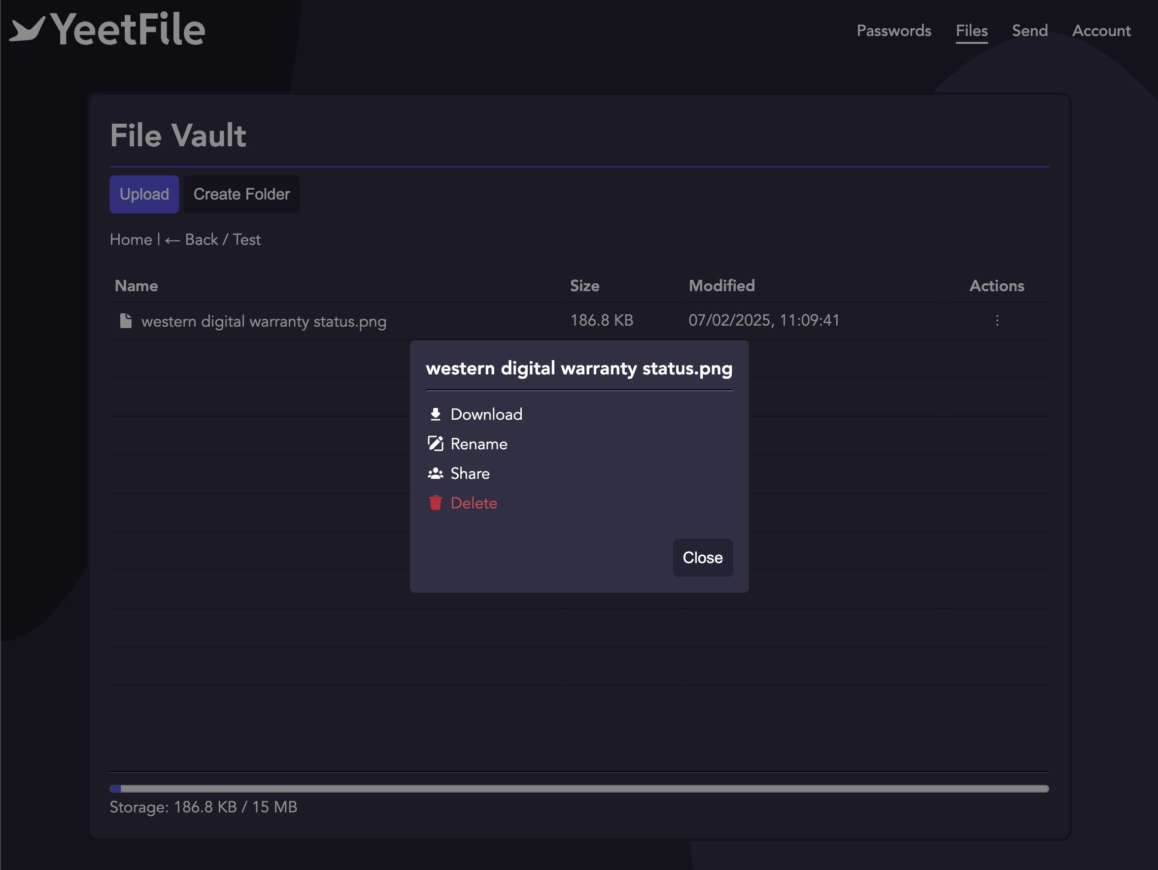Click the File Vault heading
The height and width of the screenshot is (870, 1158).
(x=177, y=135)
